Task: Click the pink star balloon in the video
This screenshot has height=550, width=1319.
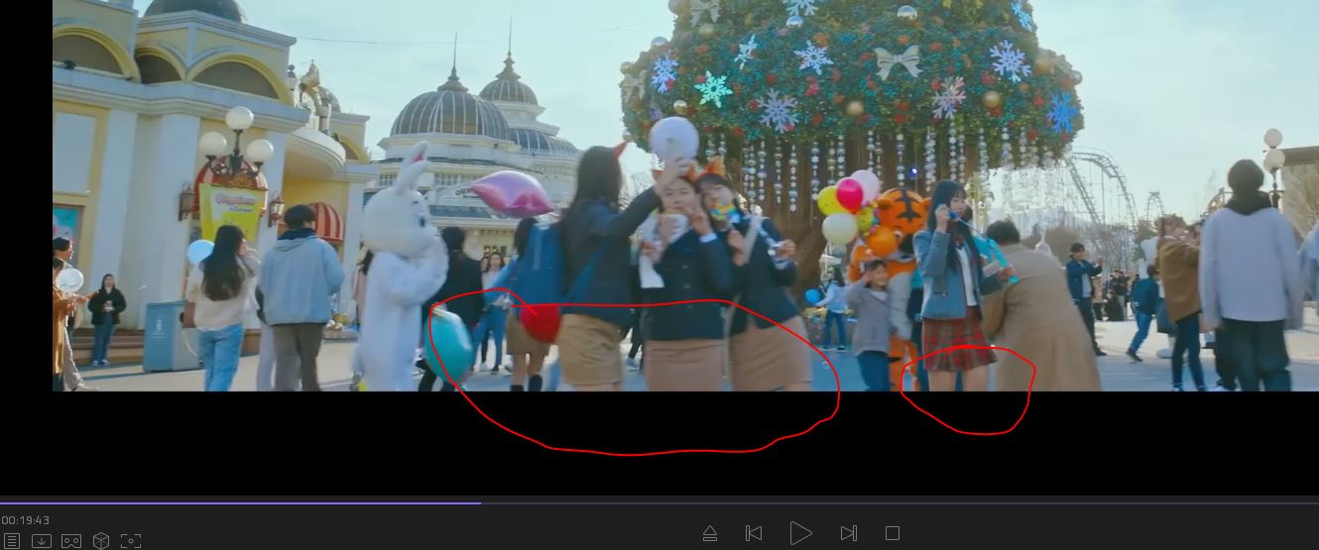Action: point(511,193)
